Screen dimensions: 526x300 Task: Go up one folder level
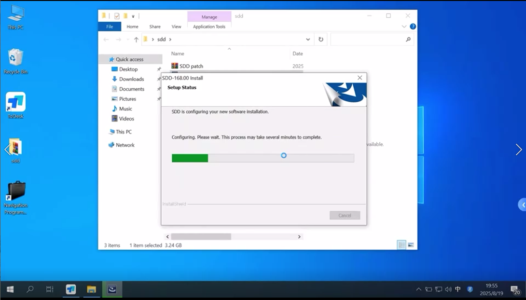[x=136, y=40]
